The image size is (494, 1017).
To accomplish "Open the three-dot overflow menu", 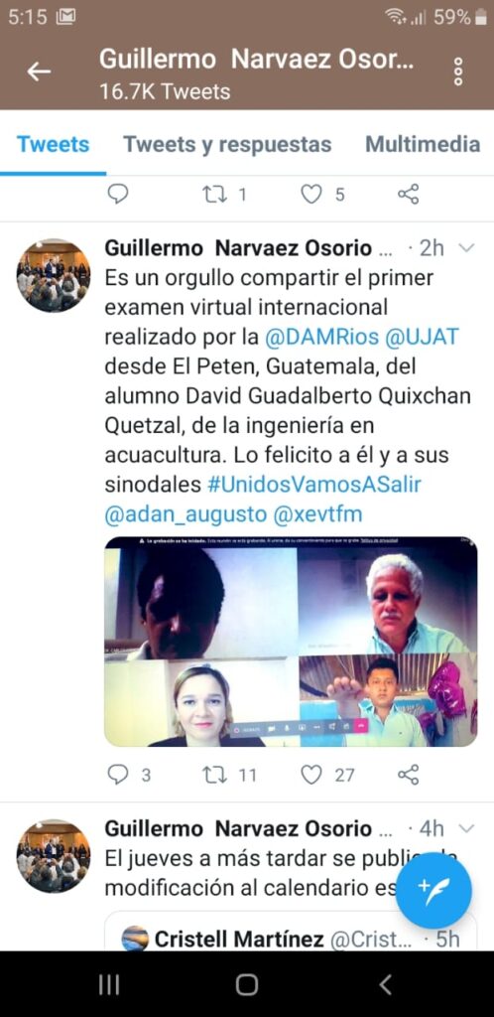I will tap(458, 72).
